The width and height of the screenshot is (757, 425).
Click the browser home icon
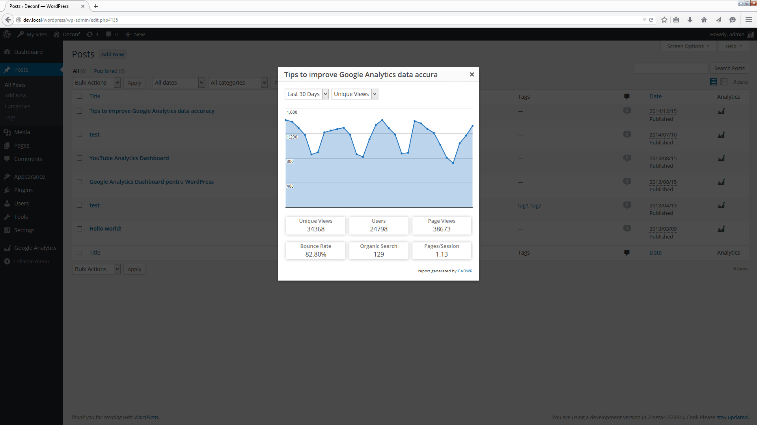tap(704, 20)
